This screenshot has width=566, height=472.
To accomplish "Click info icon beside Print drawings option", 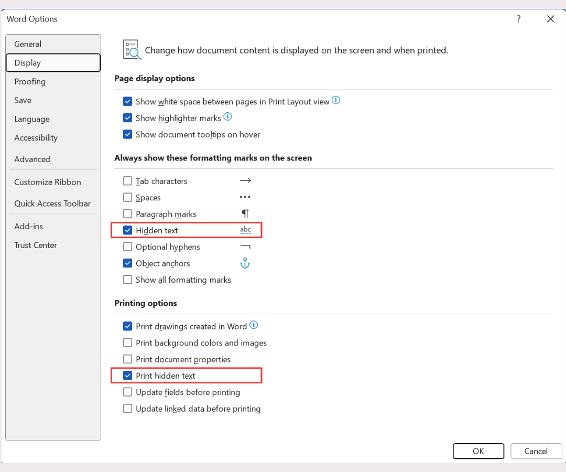I will [x=254, y=325].
